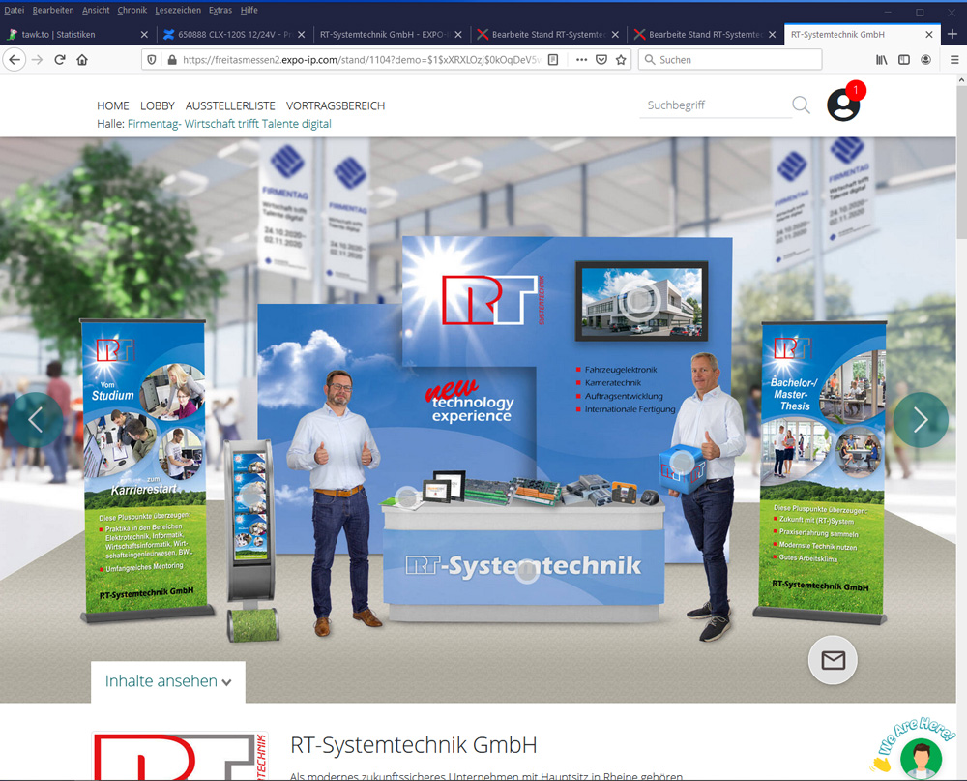The image size is (967, 781).
Task: Go to previous stand with left arrow
Action: (x=35, y=420)
